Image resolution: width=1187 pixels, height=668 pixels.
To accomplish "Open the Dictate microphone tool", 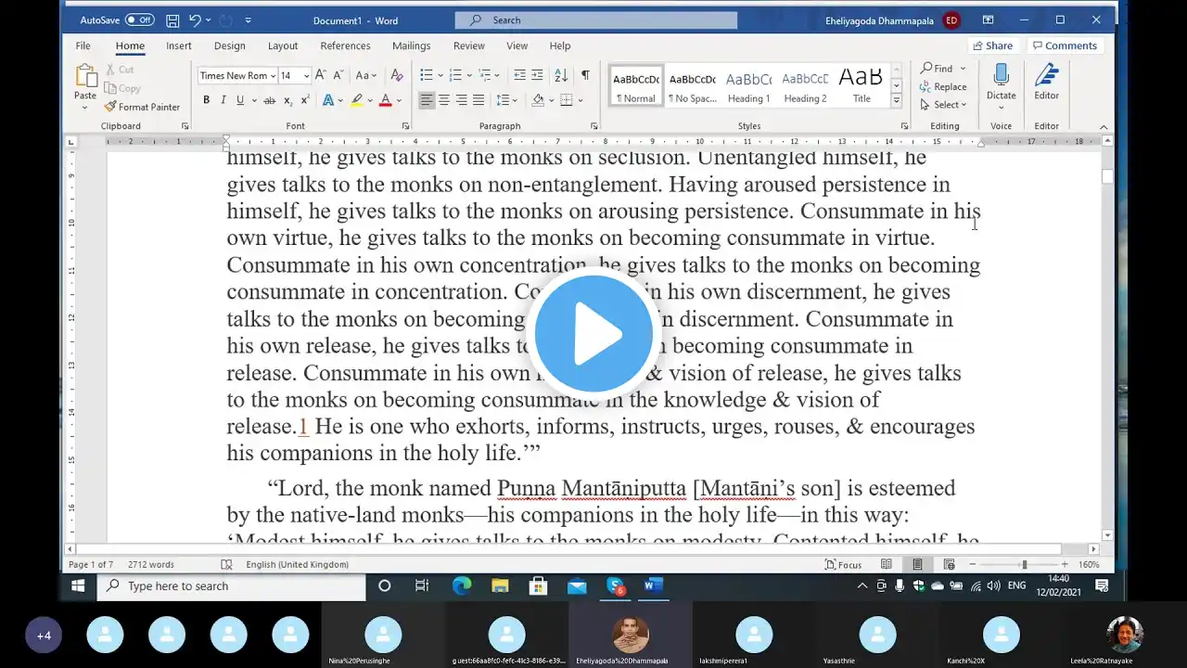I will 1001,82.
